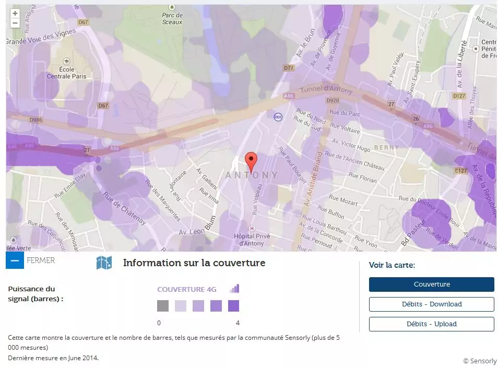This screenshot has width=498, height=368.
Task: Click the Hôpital Privé d'Antony hospital marker
Action: tap(252, 228)
